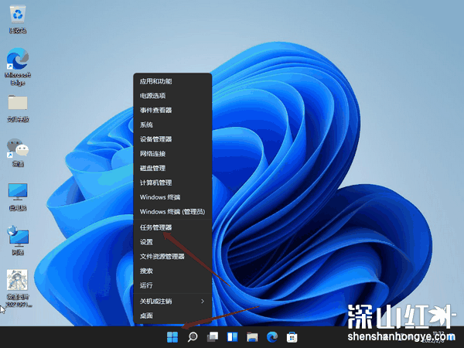Choose 电源选项 in the context menu
The height and width of the screenshot is (348, 464).
click(x=172, y=96)
